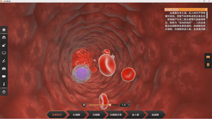Image resolution: width=212 pixels, height=119 pixels.
Task: Toggle the orange subtitle panel icon
Action: pyautogui.click(x=208, y=57)
